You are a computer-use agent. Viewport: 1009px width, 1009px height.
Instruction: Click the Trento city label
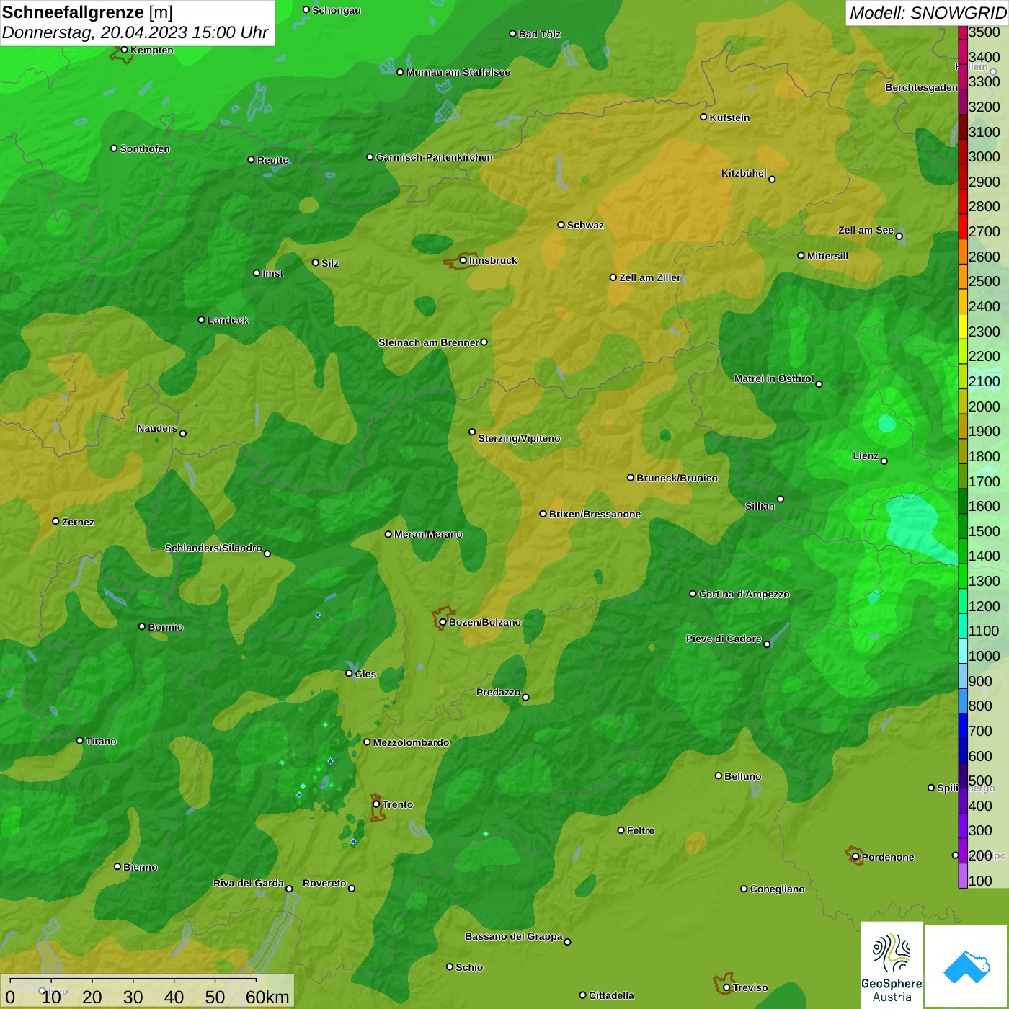pos(398,804)
